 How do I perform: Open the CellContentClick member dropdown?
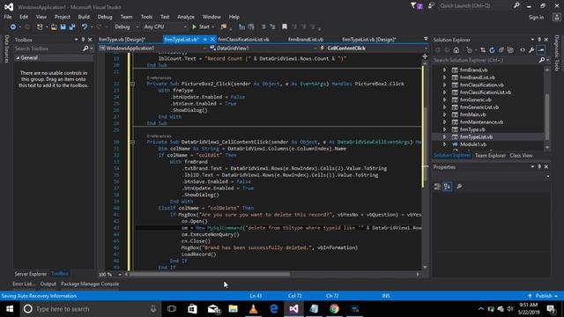coord(373,48)
